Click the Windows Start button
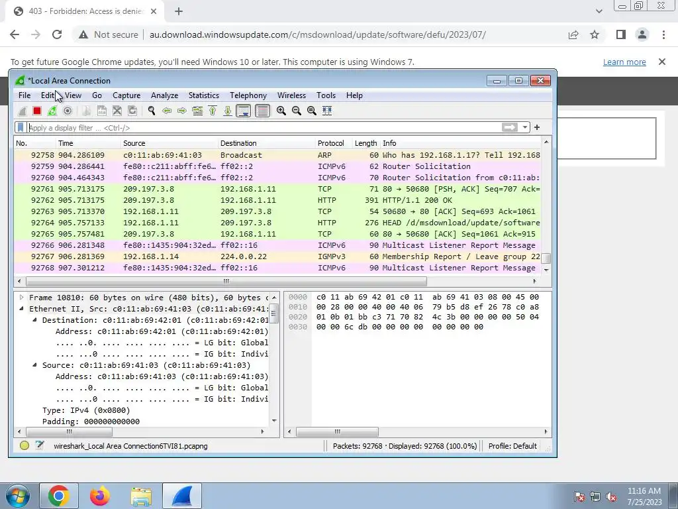Viewport: 678px width, 509px height. [18, 496]
